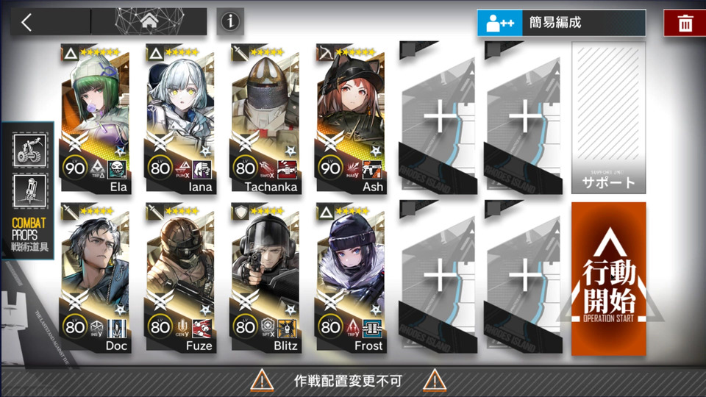Select the Iana operator card
This screenshot has width=706, height=397.
coord(181,119)
